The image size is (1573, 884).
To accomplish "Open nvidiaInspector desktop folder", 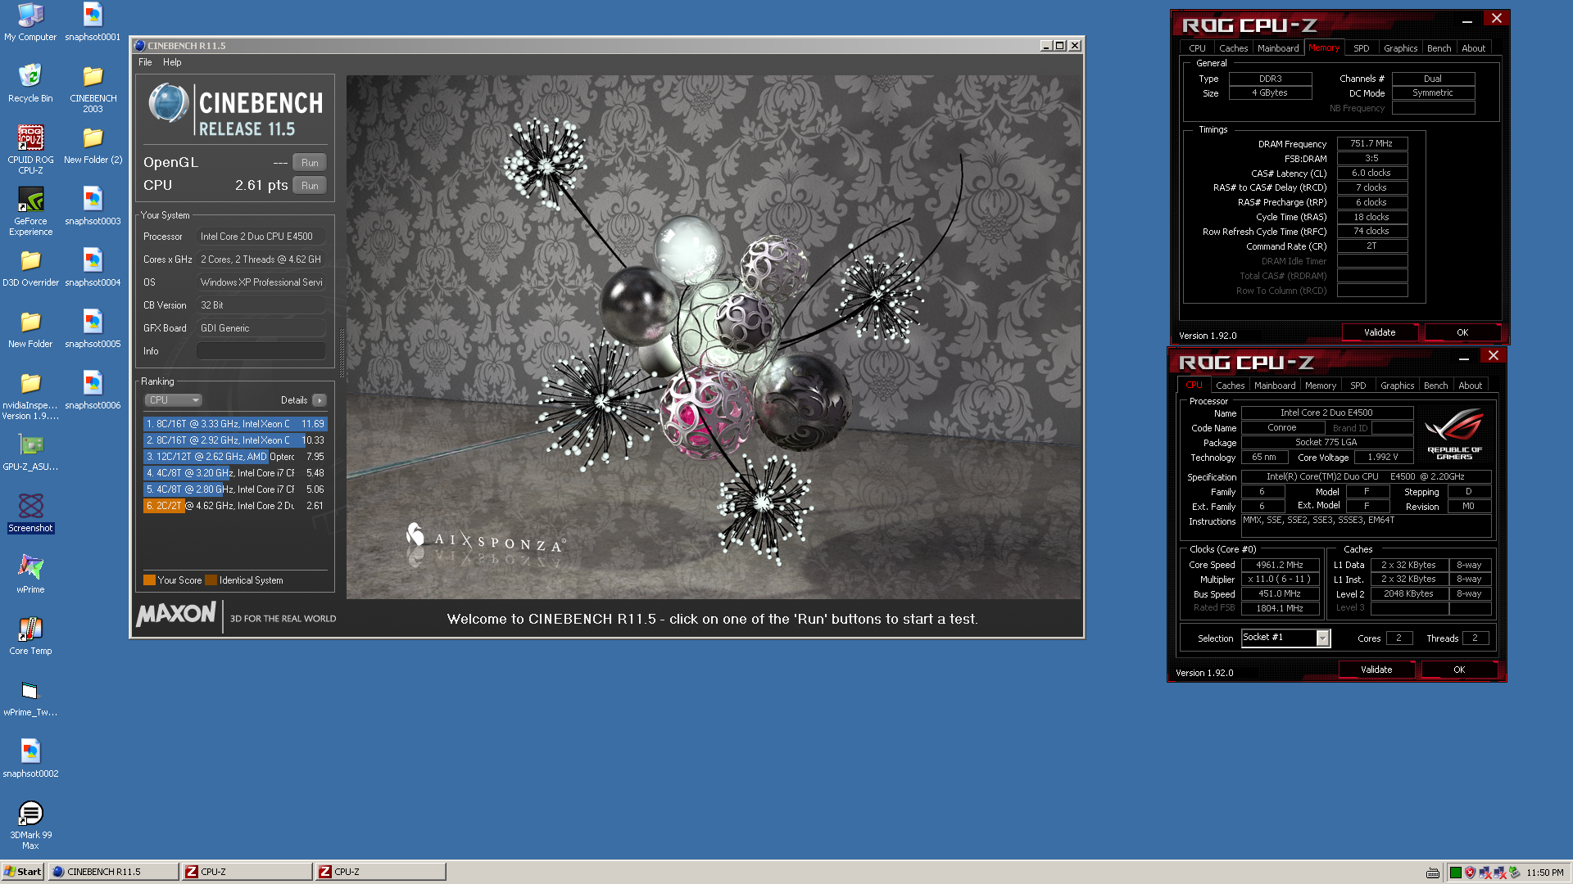I will (30, 395).
